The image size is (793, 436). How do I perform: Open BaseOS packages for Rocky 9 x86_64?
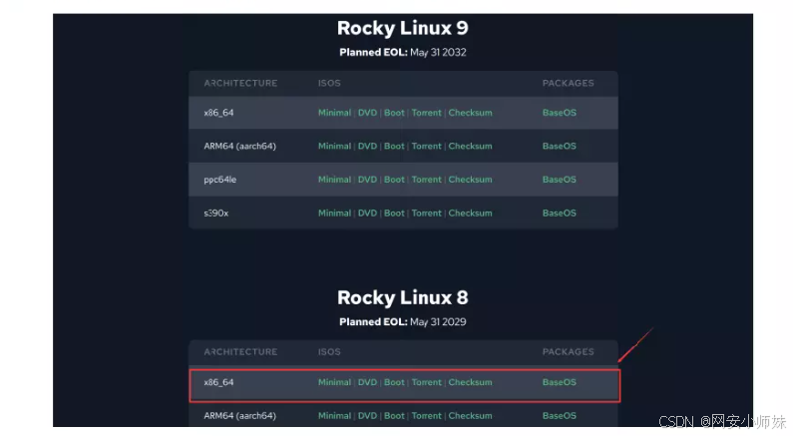pyautogui.click(x=559, y=113)
